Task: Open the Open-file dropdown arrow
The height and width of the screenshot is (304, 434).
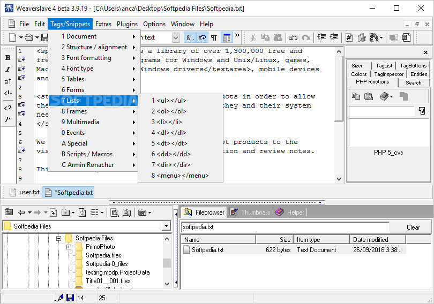Action: (x=37, y=37)
